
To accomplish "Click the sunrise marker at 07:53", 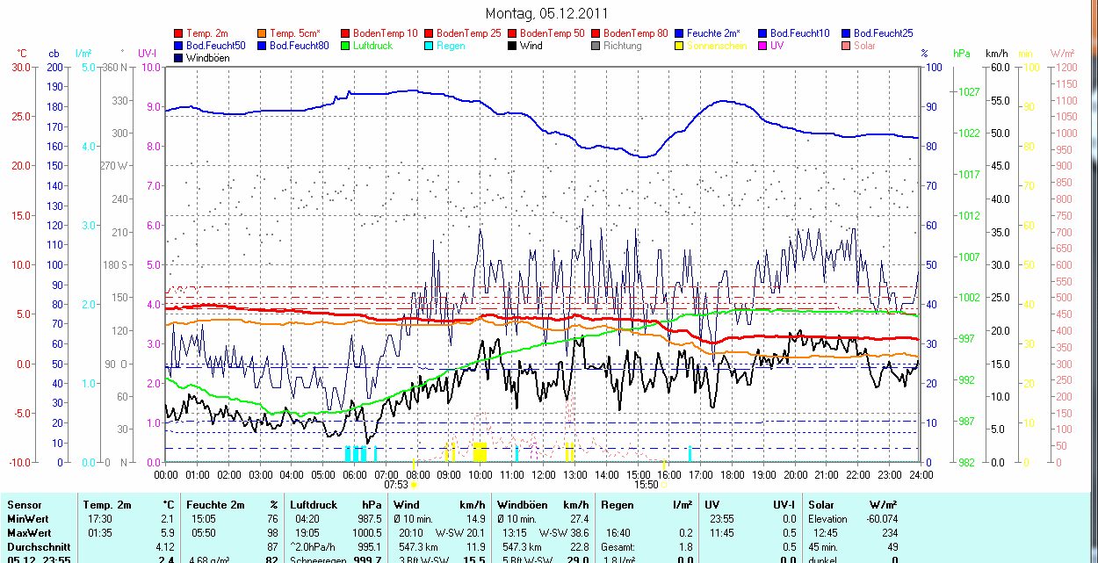I will (x=413, y=484).
